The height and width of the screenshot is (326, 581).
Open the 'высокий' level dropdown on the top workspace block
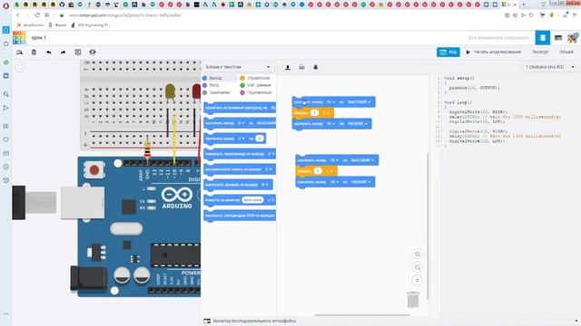359,102
